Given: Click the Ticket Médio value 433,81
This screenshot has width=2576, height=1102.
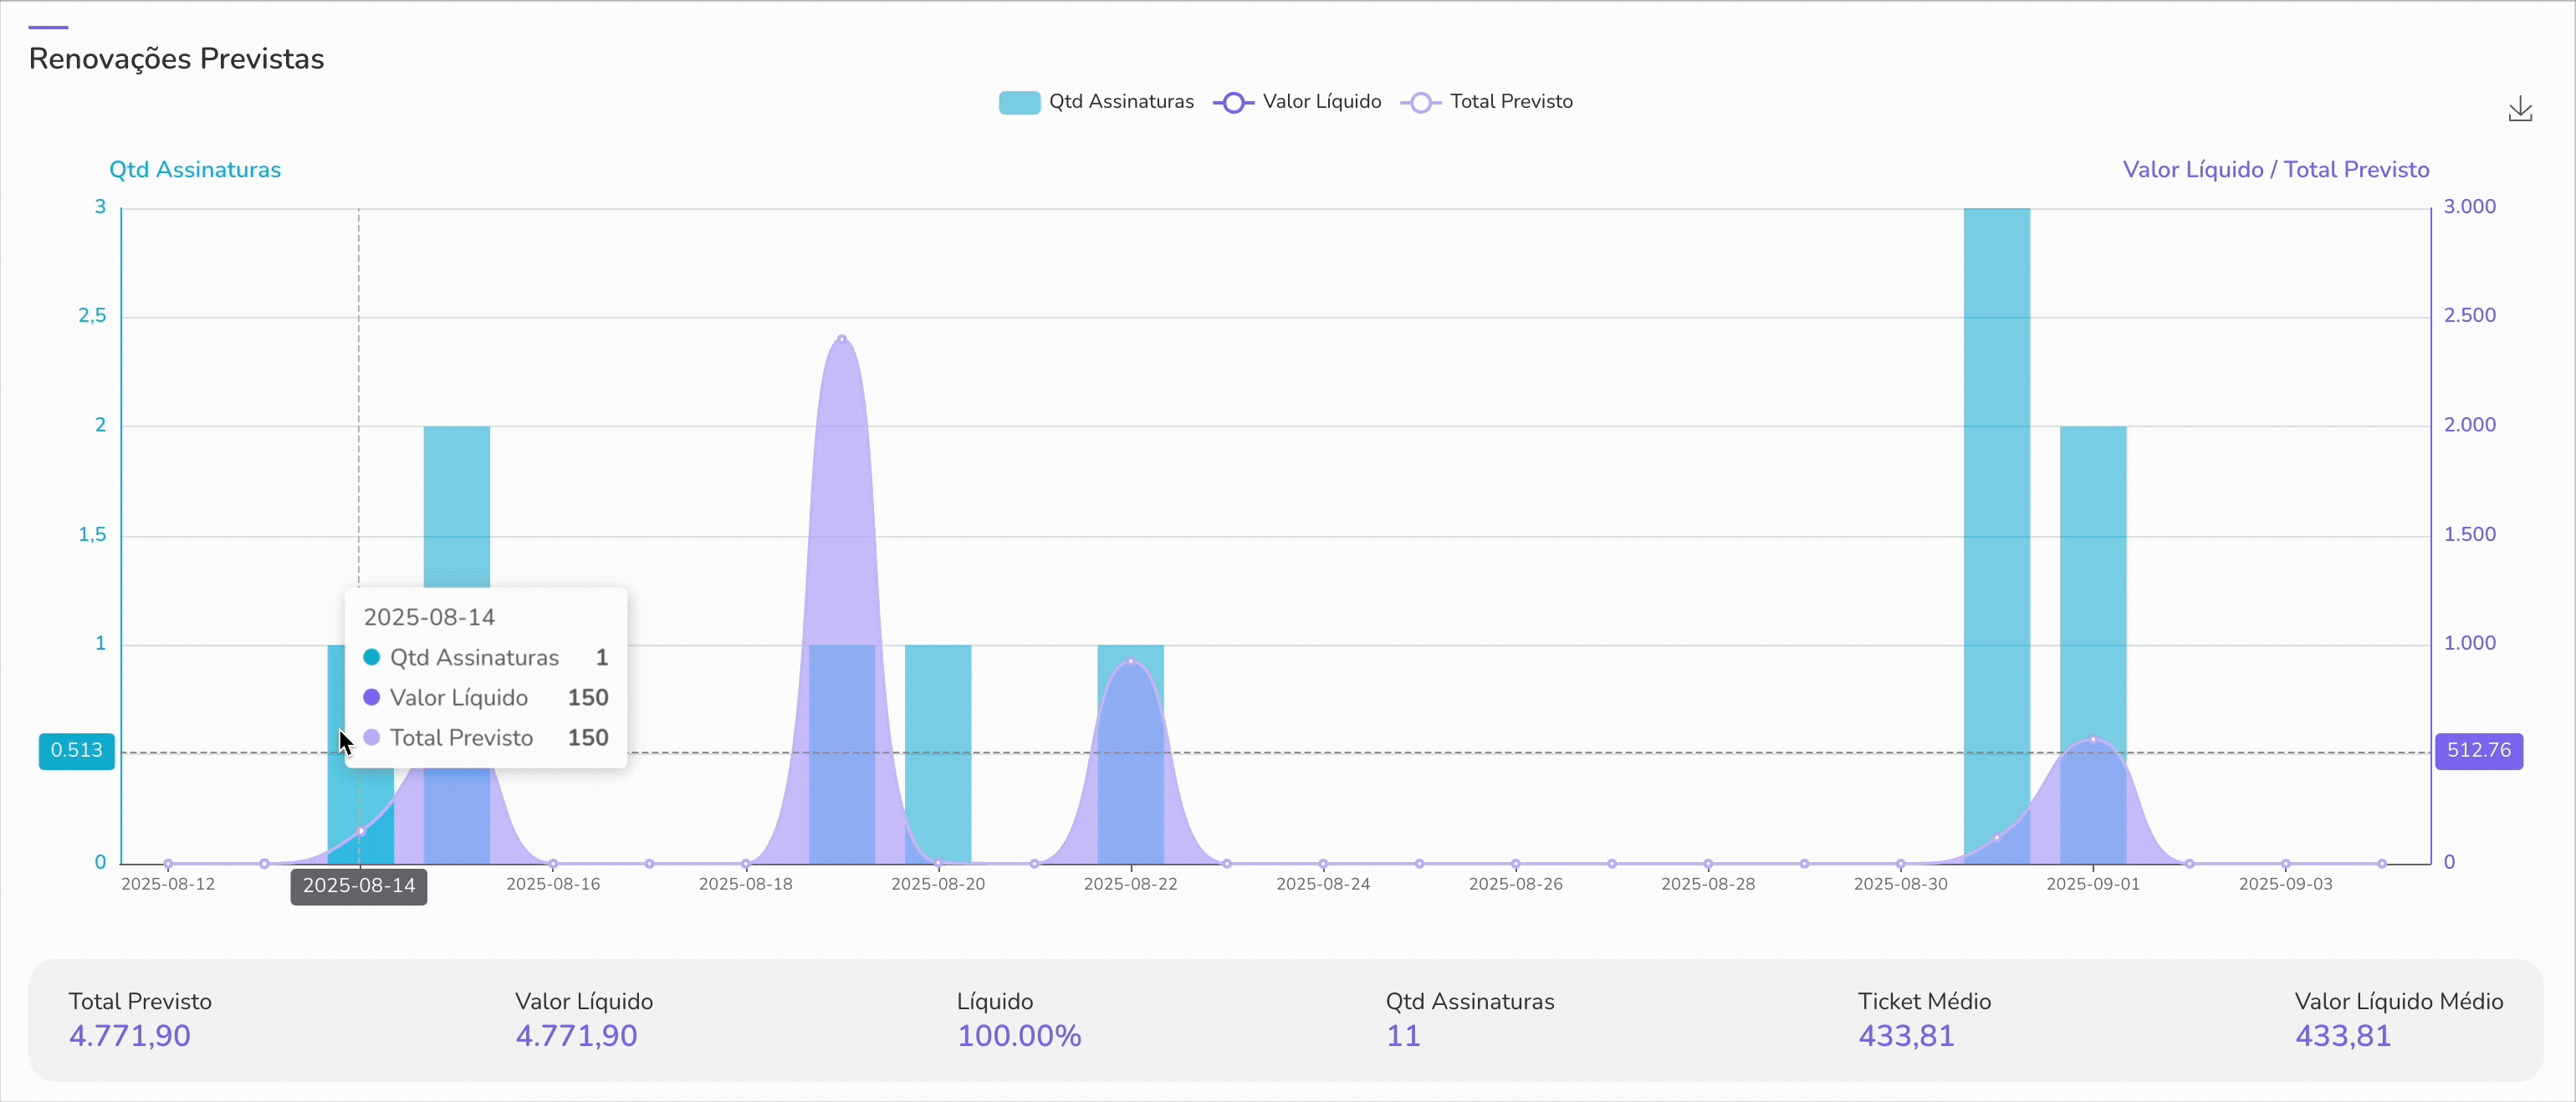Looking at the screenshot, I should click(x=1906, y=1036).
